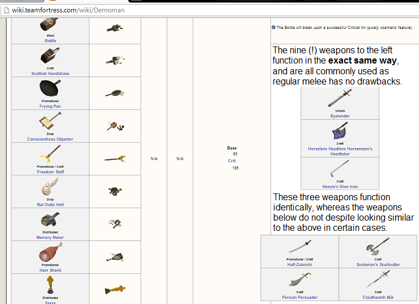Click the Frying Pan kill icon
This screenshot has height=304, width=419.
115,93
